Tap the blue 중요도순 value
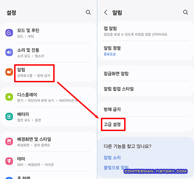The image size is (194, 179). point(110,54)
